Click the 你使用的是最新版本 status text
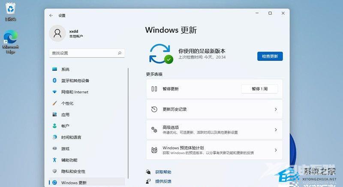The width and height of the screenshot is (343, 187). click(202, 51)
